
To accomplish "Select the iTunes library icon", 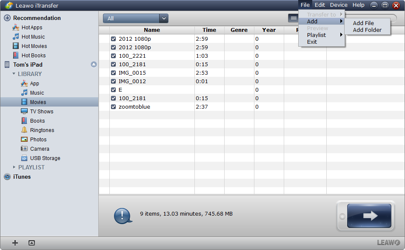I will pyautogui.click(x=7, y=177).
